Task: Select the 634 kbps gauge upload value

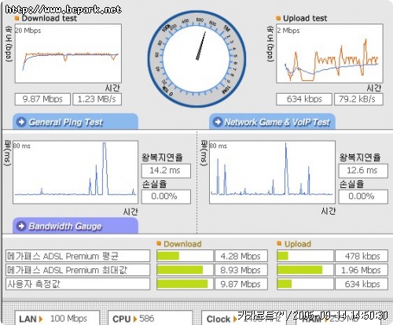Action: point(362,284)
